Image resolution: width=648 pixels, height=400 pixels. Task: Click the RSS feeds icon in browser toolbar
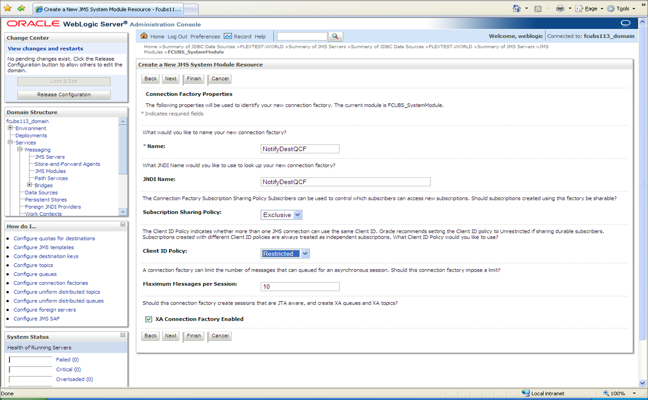[x=538, y=9]
